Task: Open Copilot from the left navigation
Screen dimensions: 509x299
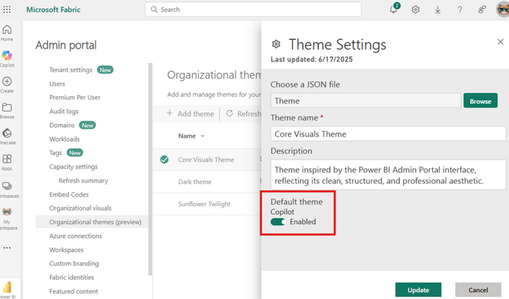Action: 7,59
